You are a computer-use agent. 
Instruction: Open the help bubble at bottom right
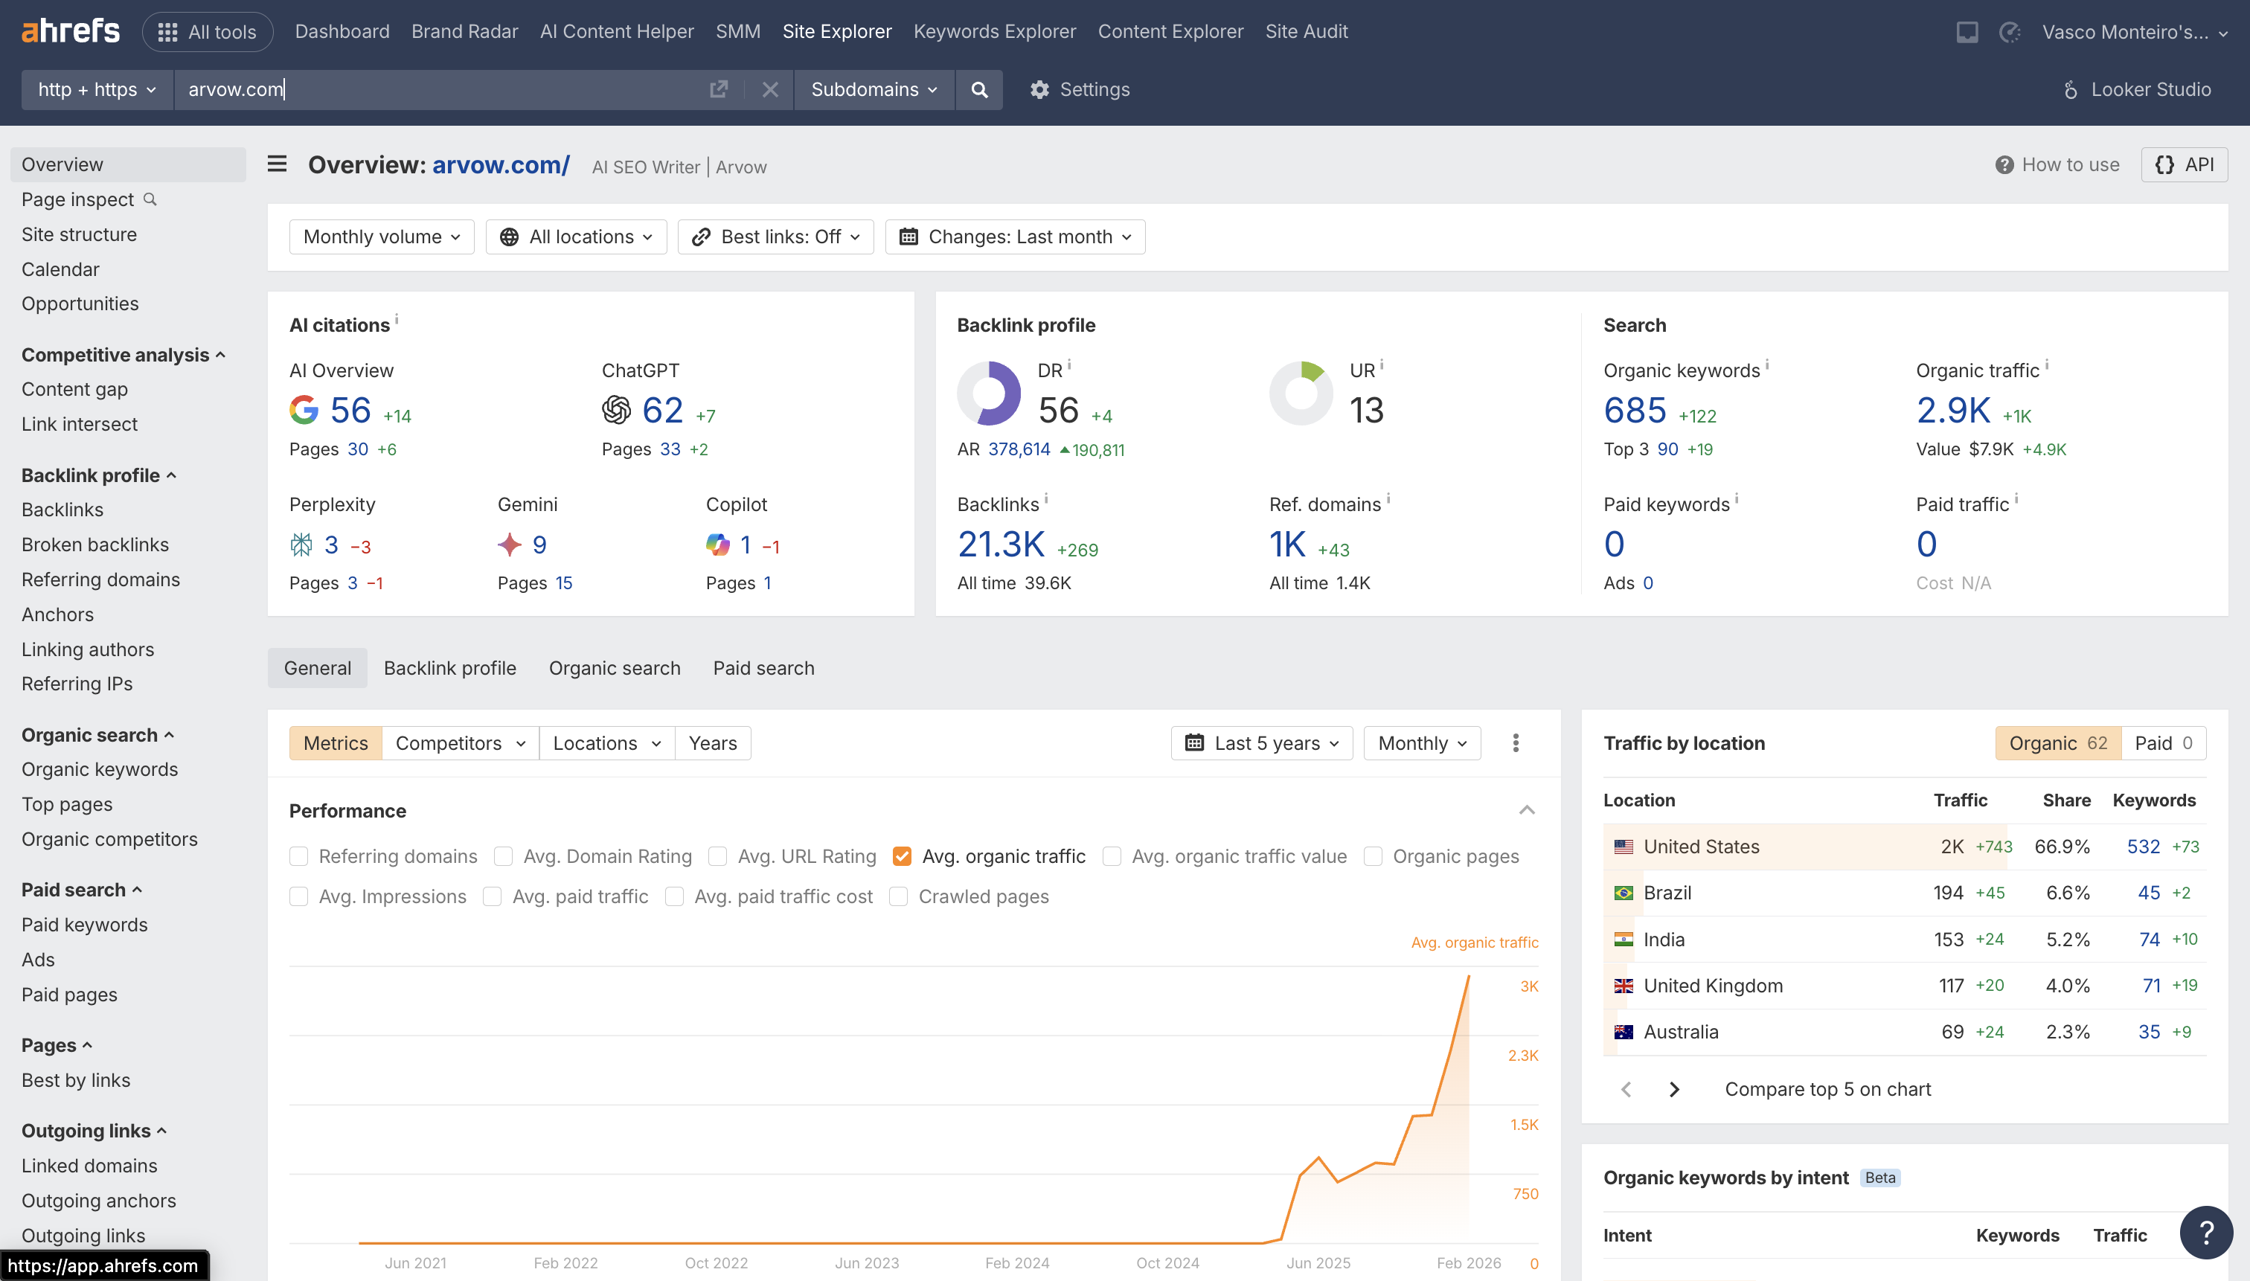[2206, 1232]
